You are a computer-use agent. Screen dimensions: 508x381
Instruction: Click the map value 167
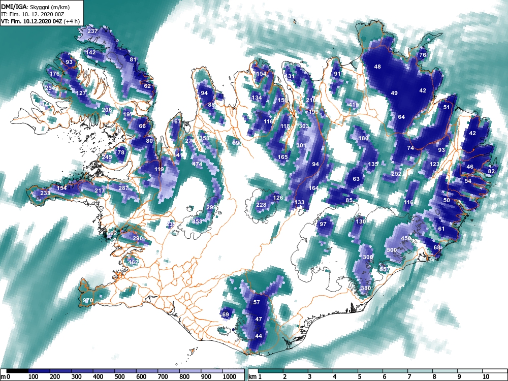pyautogui.click(x=176, y=121)
